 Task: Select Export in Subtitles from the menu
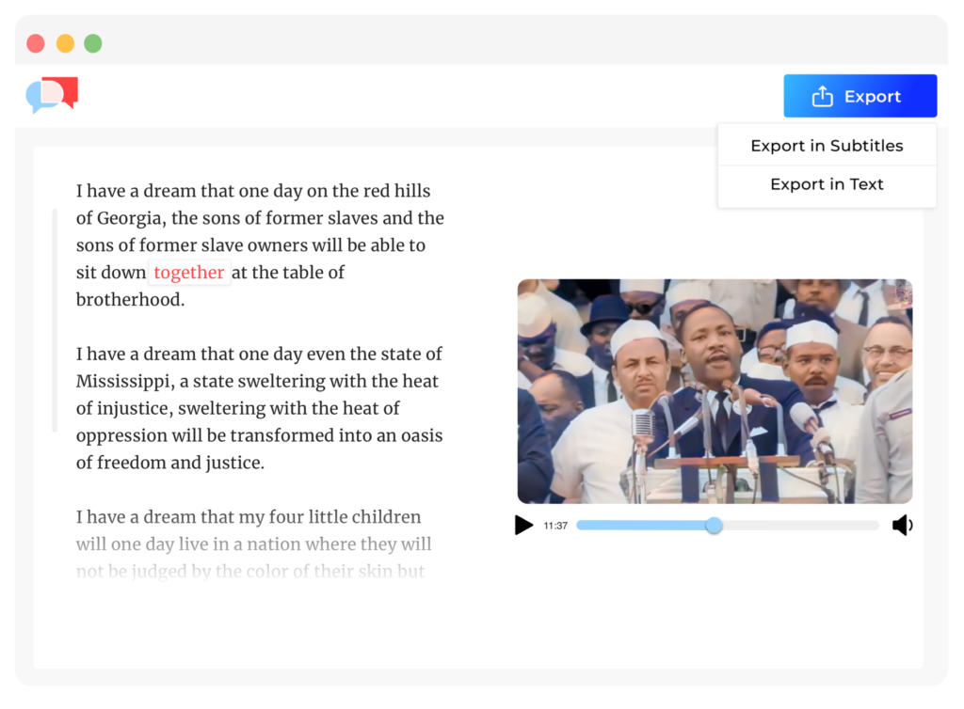click(827, 145)
